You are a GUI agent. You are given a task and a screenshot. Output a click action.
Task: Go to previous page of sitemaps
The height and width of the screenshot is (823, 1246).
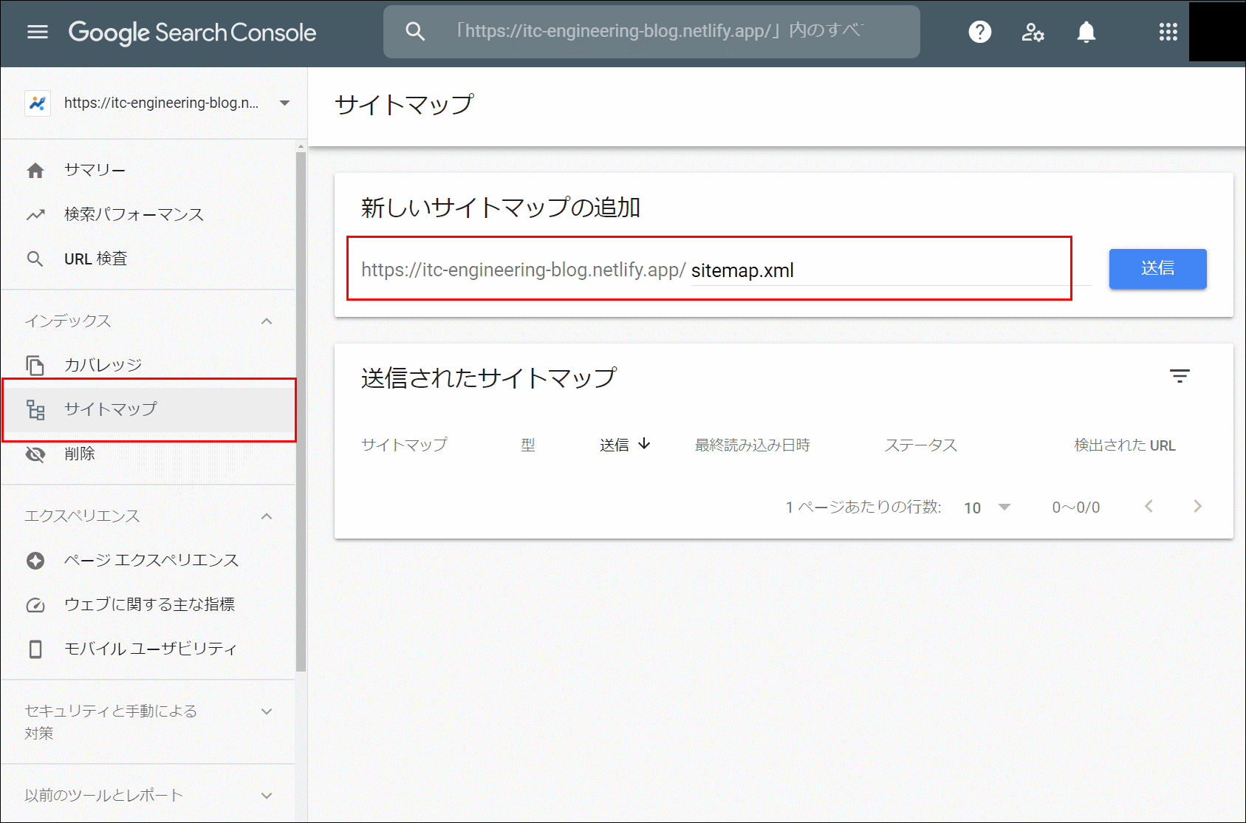pyautogui.click(x=1149, y=506)
